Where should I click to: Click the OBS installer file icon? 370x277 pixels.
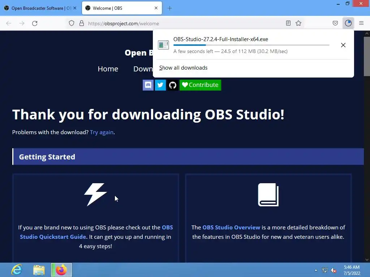pyautogui.click(x=163, y=45)
